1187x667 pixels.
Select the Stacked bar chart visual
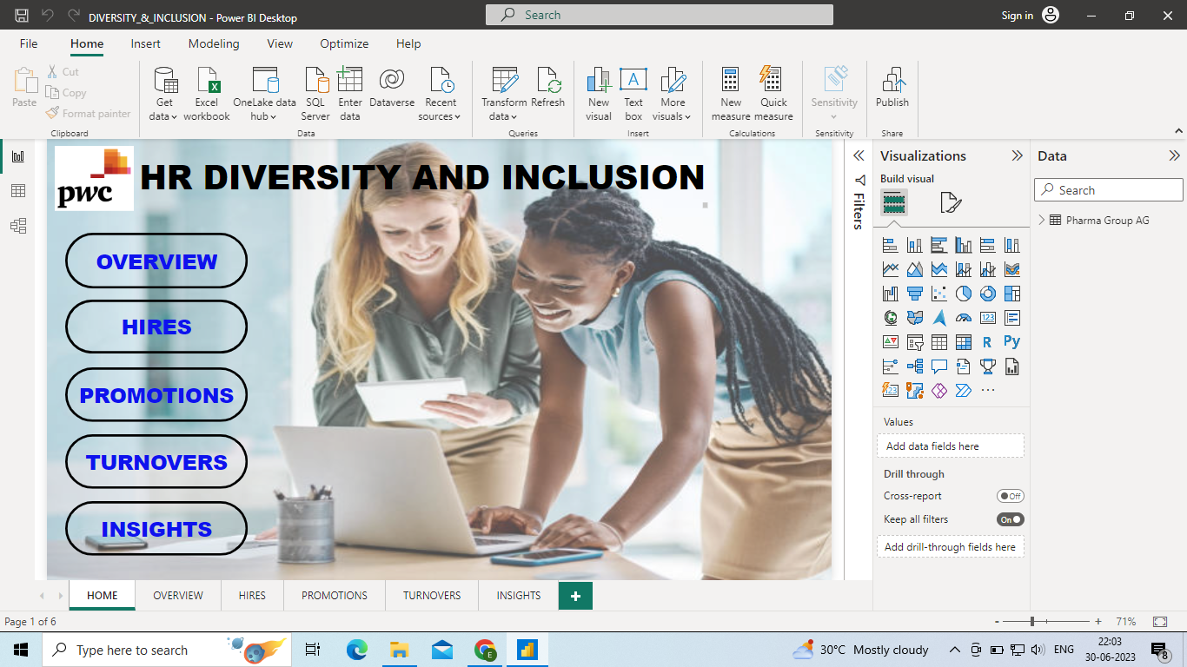890,244
